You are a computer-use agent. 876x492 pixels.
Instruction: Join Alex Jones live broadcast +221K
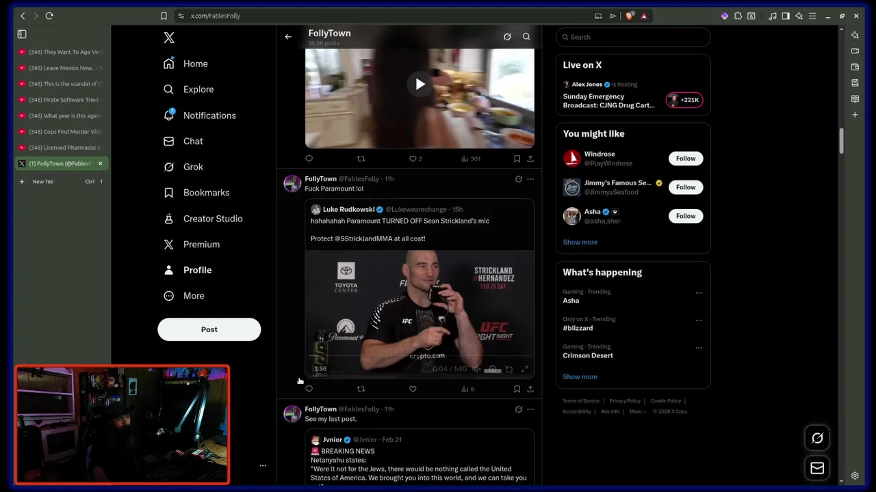coord(684,100)
